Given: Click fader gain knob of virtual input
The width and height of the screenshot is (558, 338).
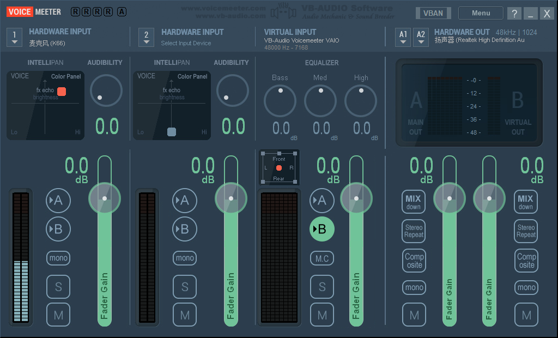Looking at the screenshot, I should [356, 198].
